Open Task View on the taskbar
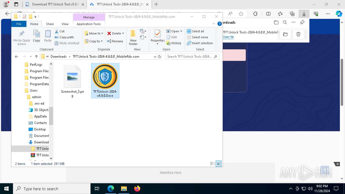Screen dimensions: 345x194 click(x=97, y=189)
